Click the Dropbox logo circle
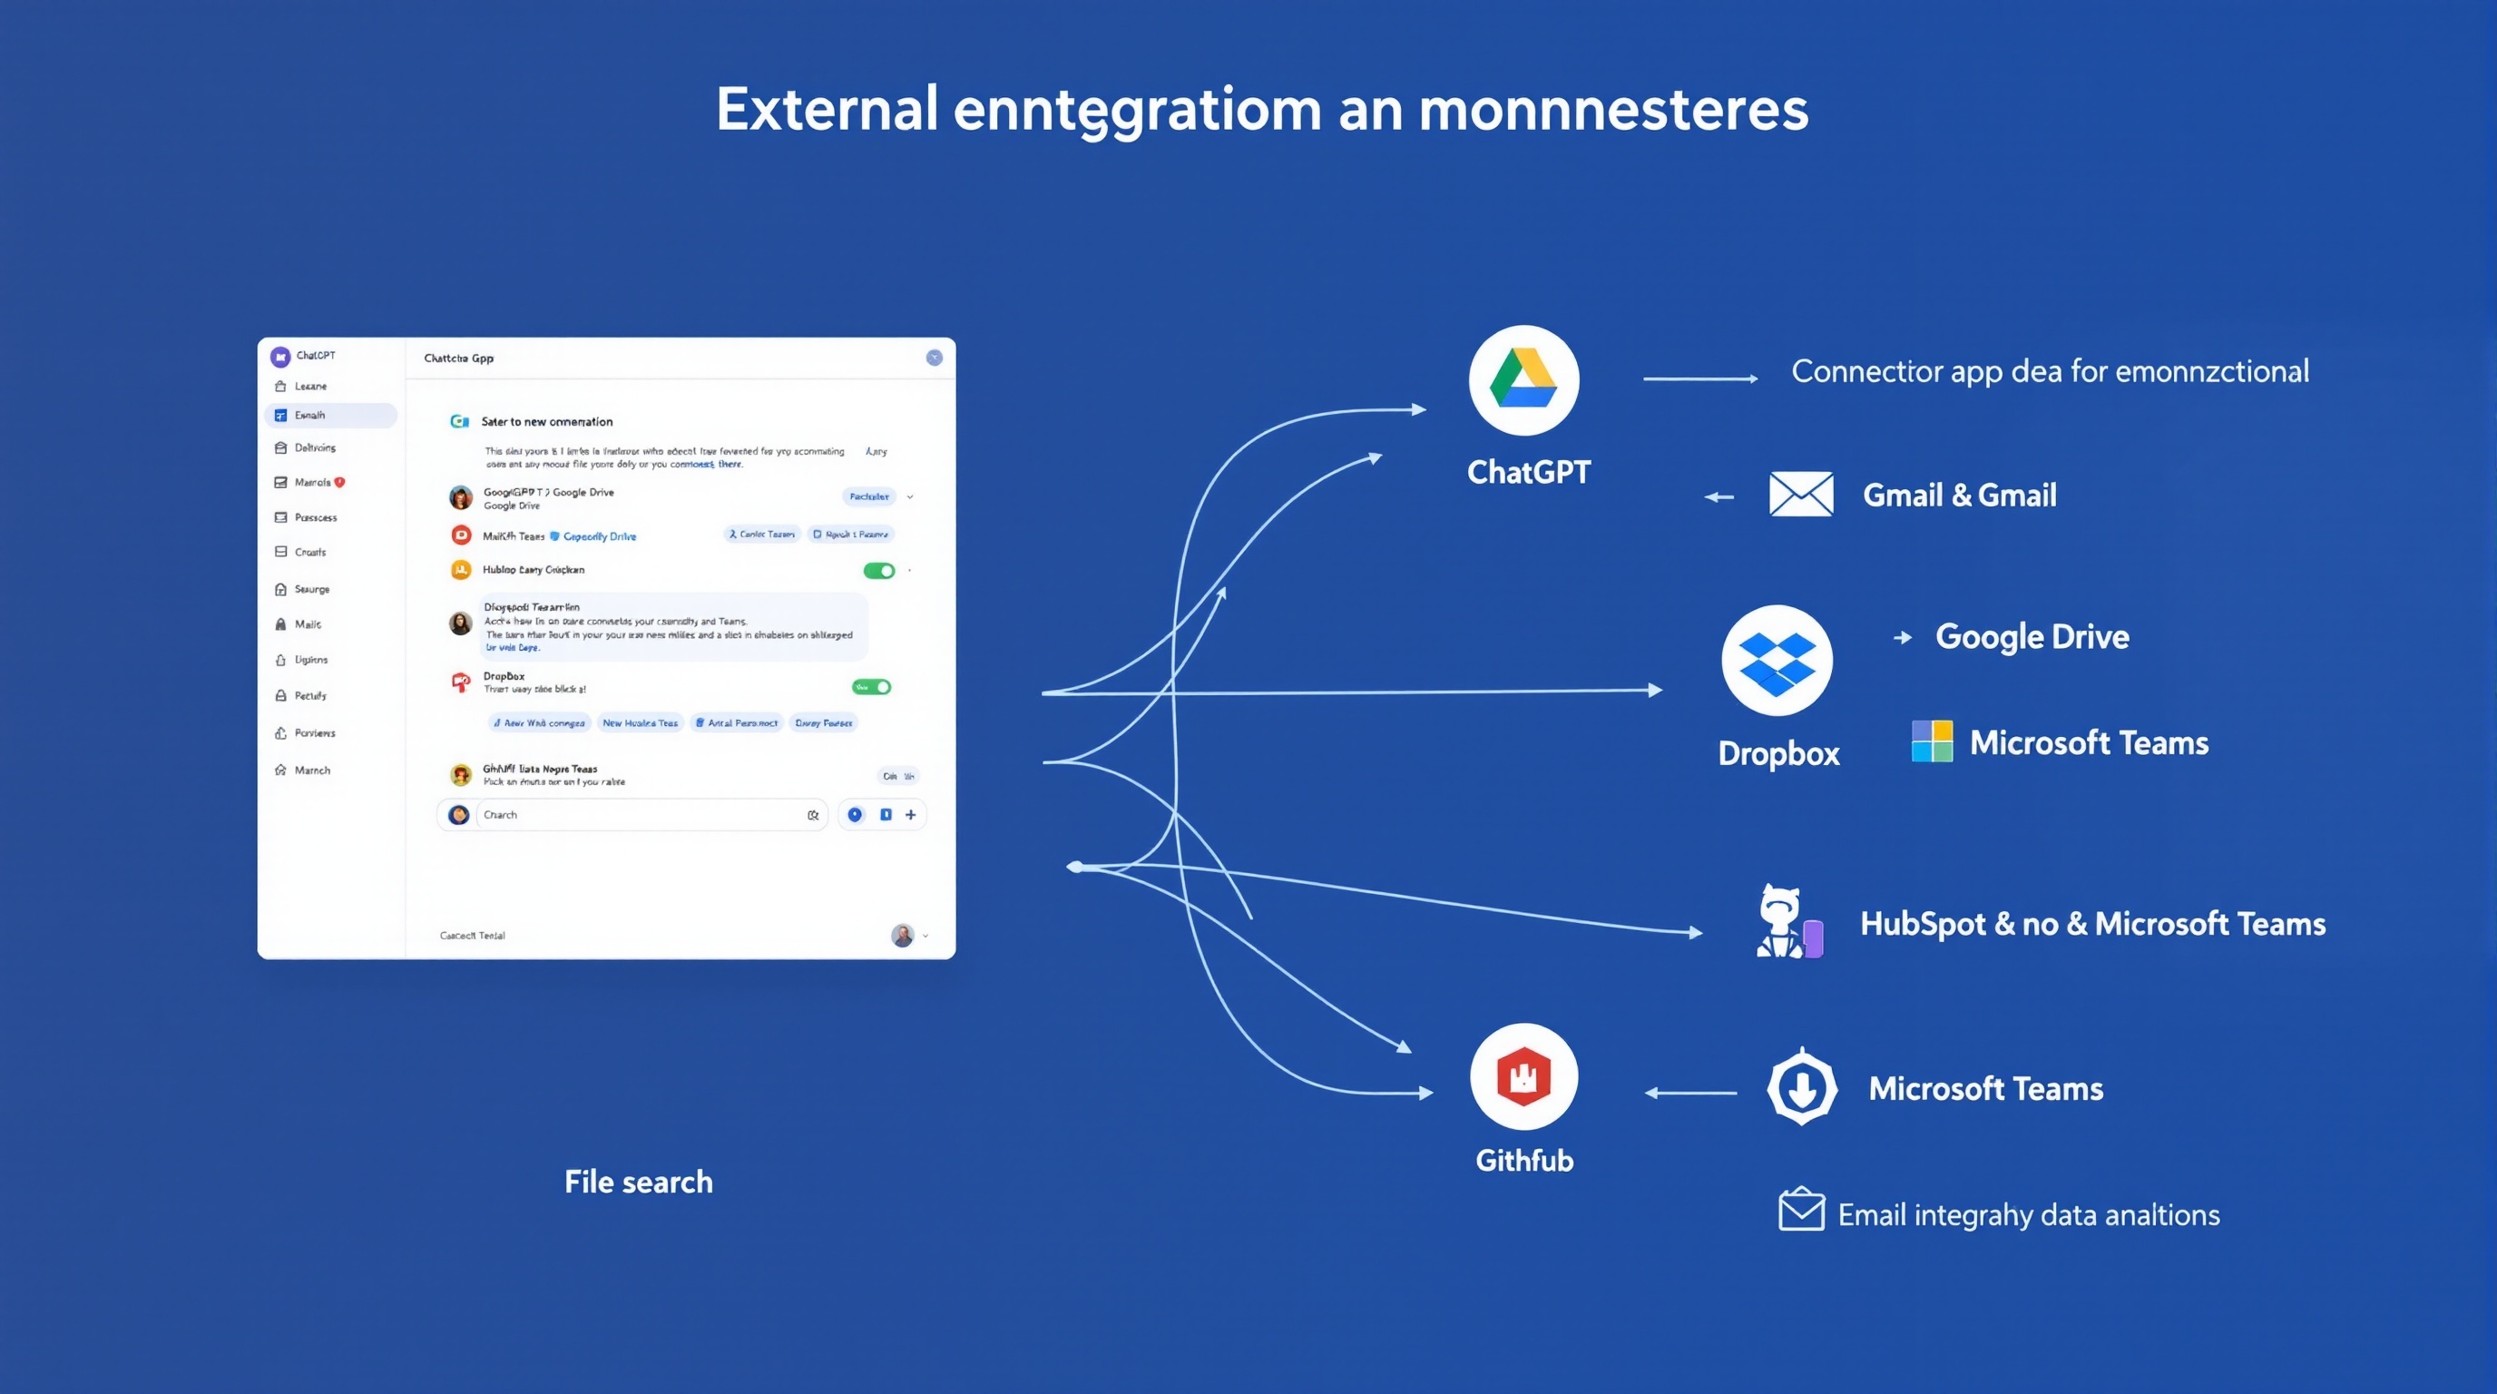 tap(1777, 660)
